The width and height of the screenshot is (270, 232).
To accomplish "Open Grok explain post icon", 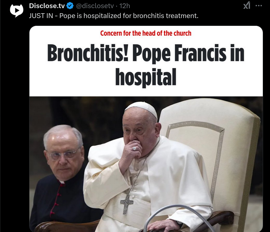I will click(247, 5).
